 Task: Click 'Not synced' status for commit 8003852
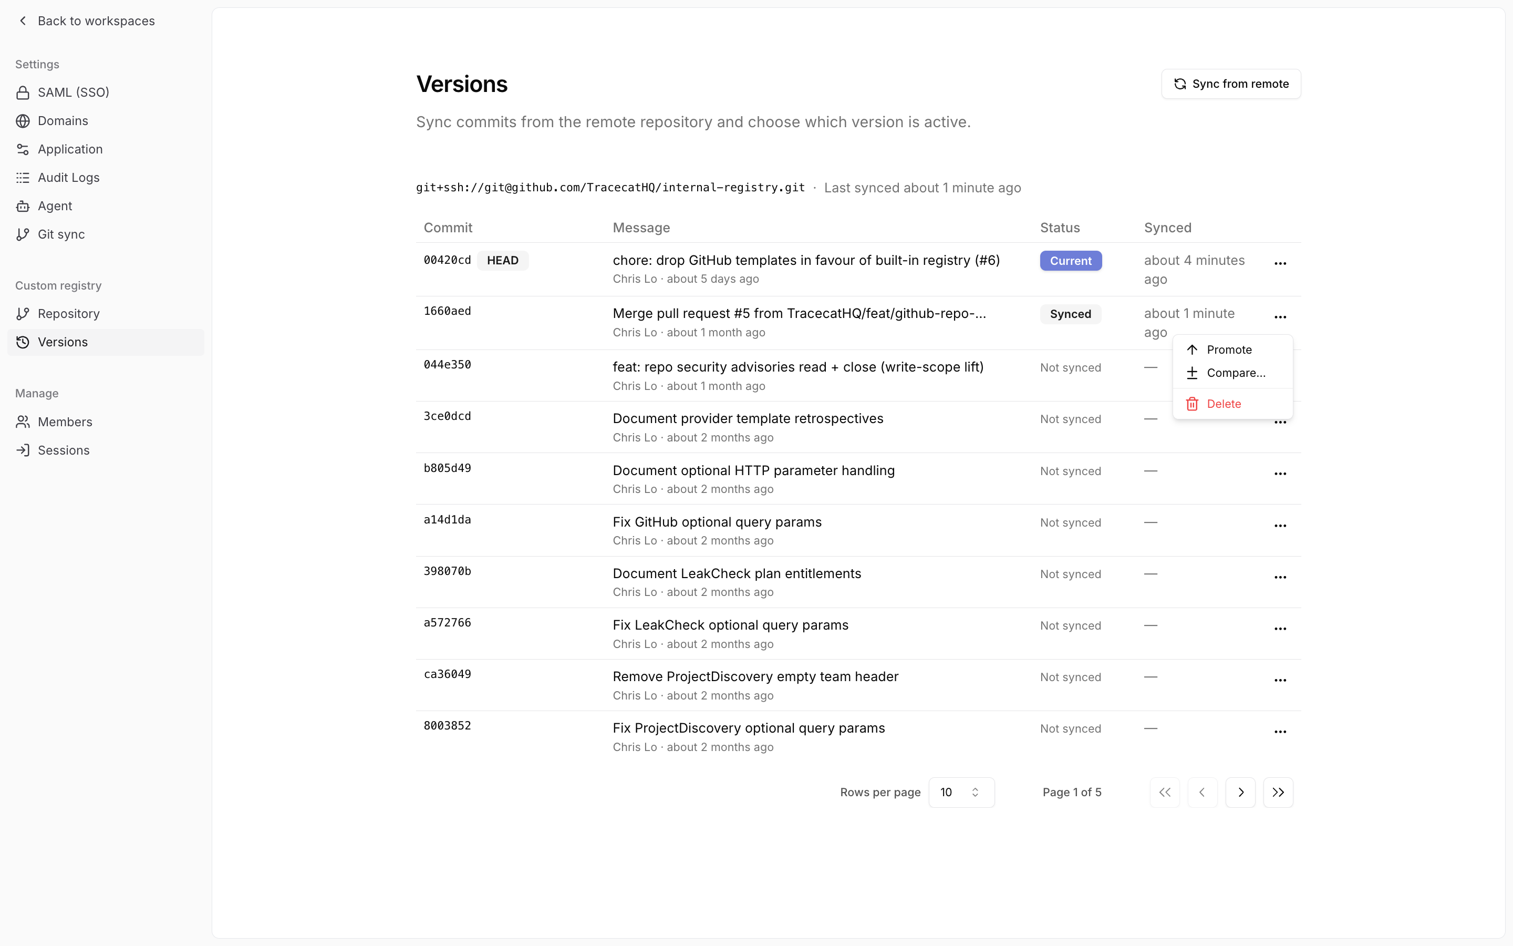tap(1070, 729)
